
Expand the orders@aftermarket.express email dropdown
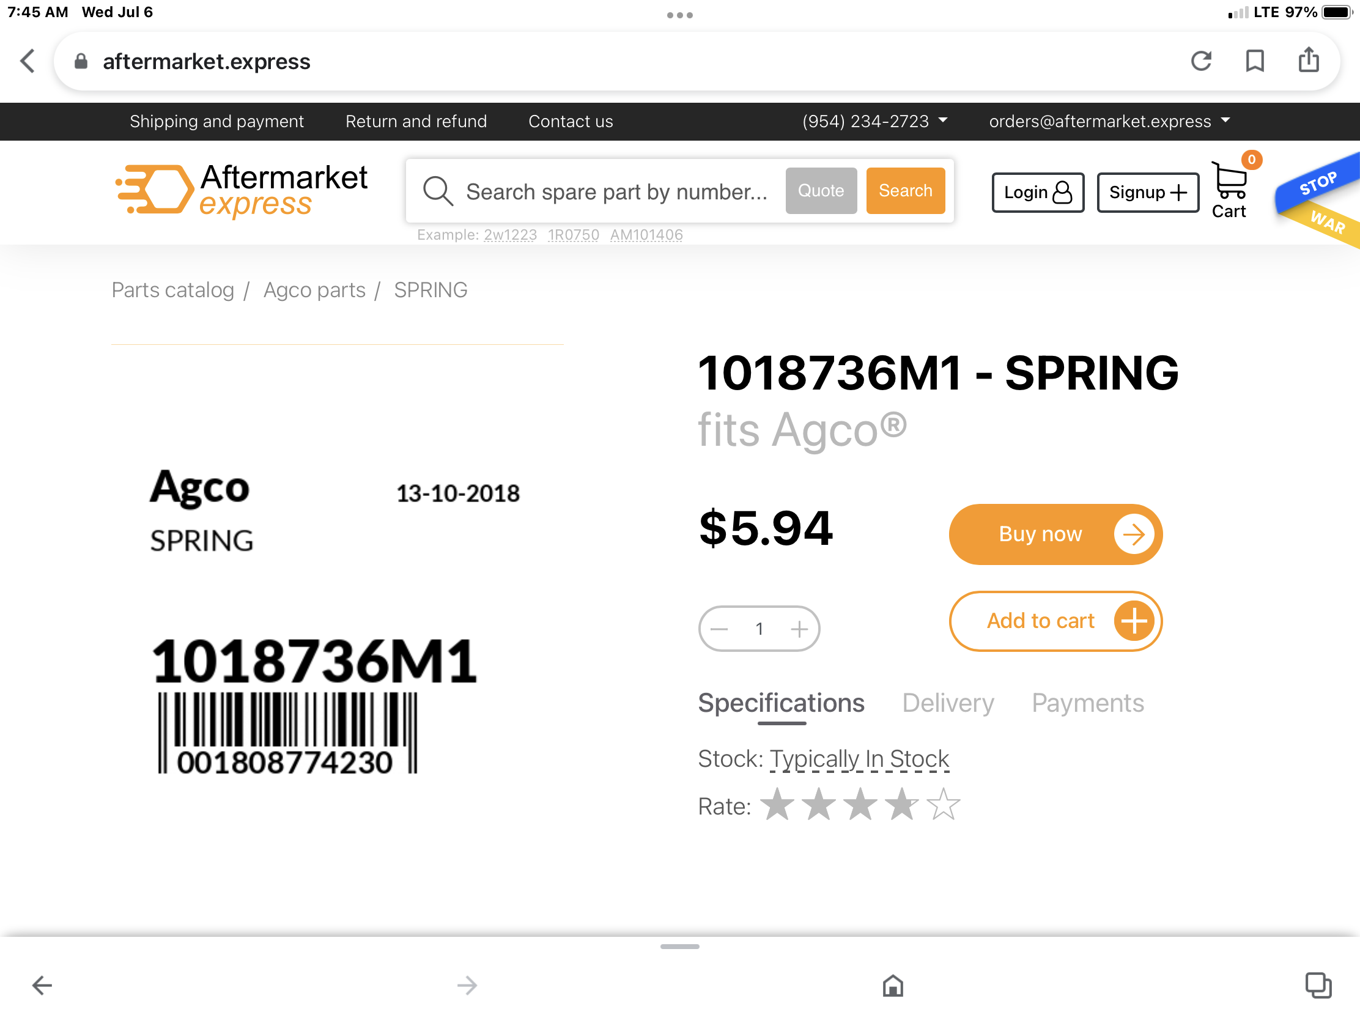1109,121
